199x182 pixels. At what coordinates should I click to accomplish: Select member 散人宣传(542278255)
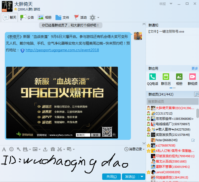[171, 129]
